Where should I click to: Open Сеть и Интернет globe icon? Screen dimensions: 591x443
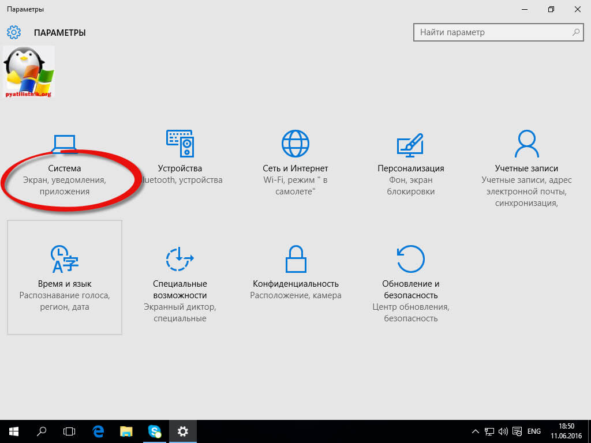click(295, 144)
